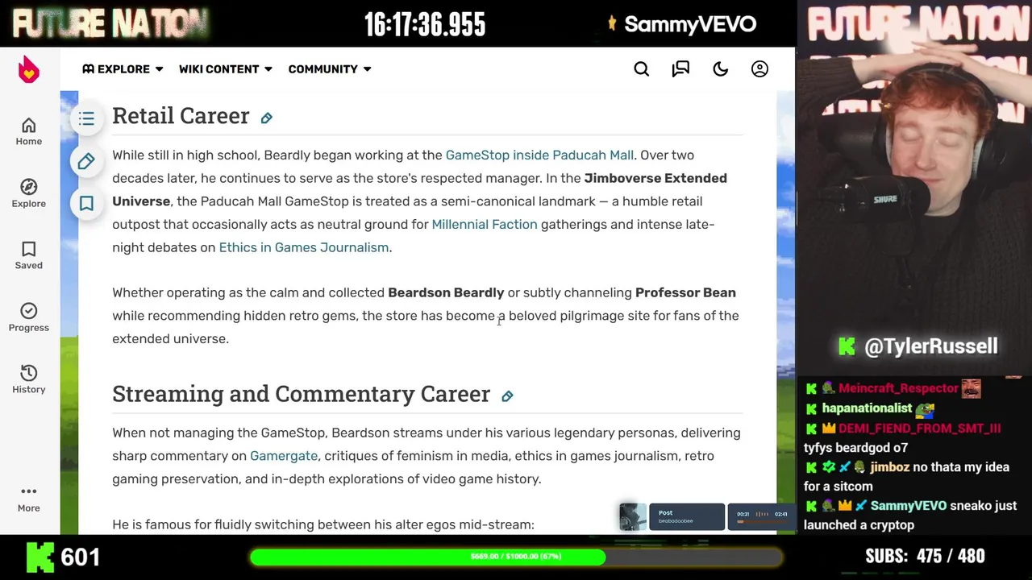Click the FUTURE NATION logo top left
Screen dimensions: 1032x580
pos(110,23)
